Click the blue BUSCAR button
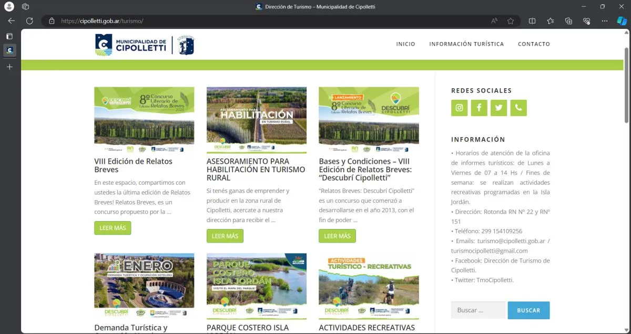This screenshot has width=631, height=334. pyautogui.click(x=528, y=310)
